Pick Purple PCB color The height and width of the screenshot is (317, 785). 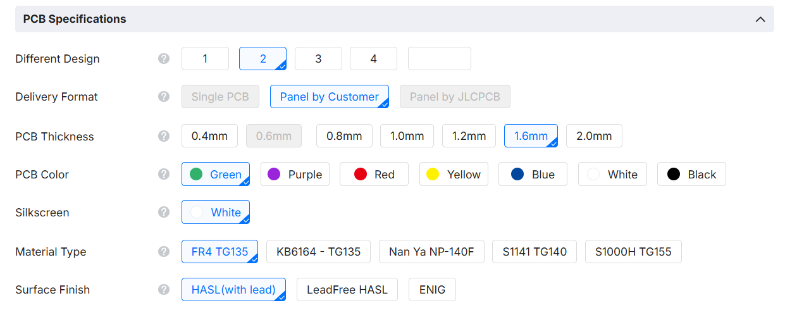(x=295, y=174)
